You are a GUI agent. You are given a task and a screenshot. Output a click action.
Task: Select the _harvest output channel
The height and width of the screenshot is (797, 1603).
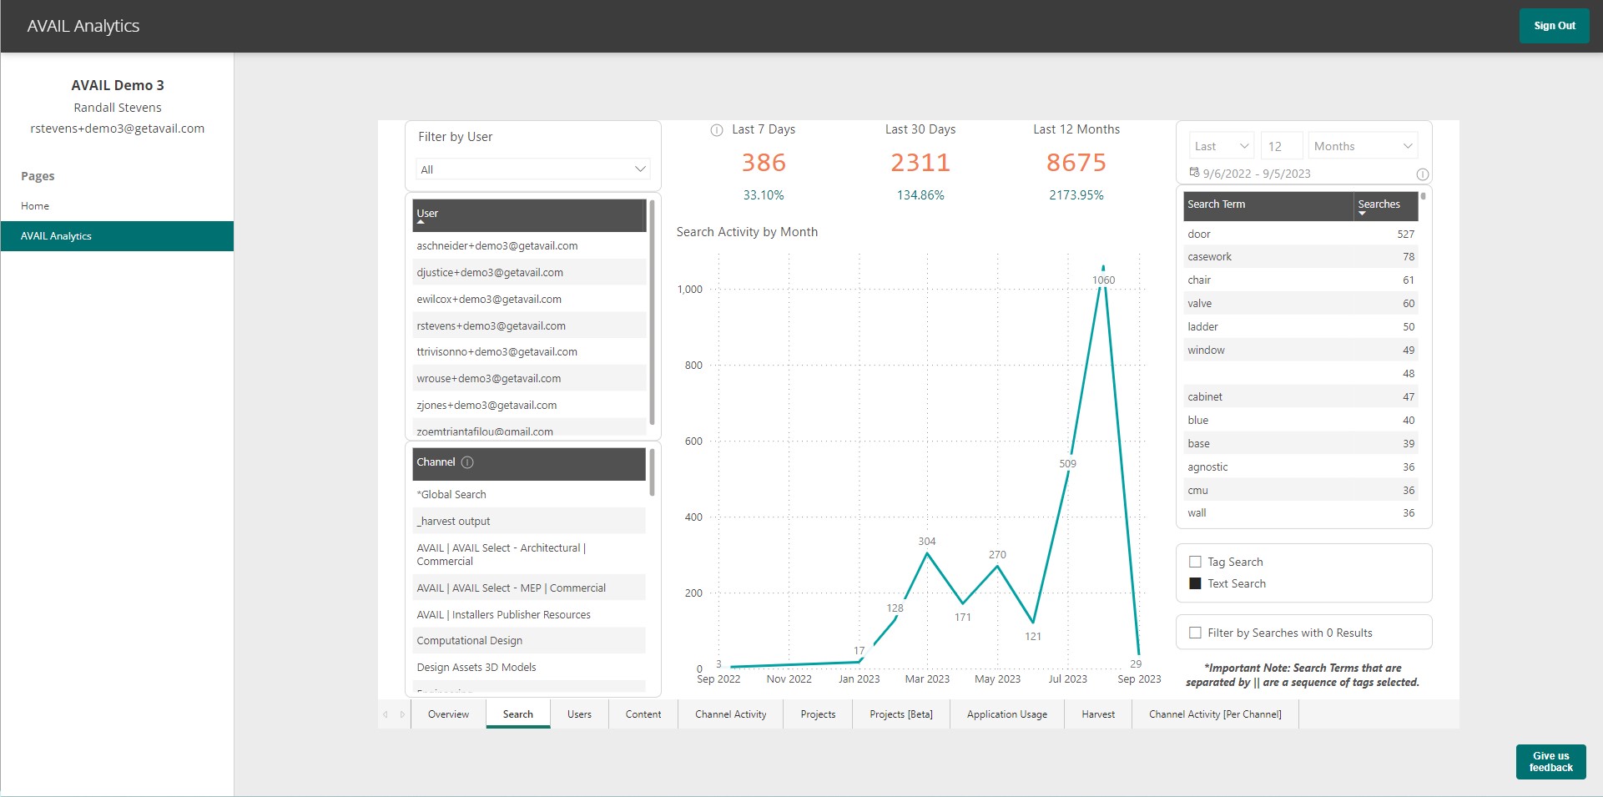coord(529,522)
